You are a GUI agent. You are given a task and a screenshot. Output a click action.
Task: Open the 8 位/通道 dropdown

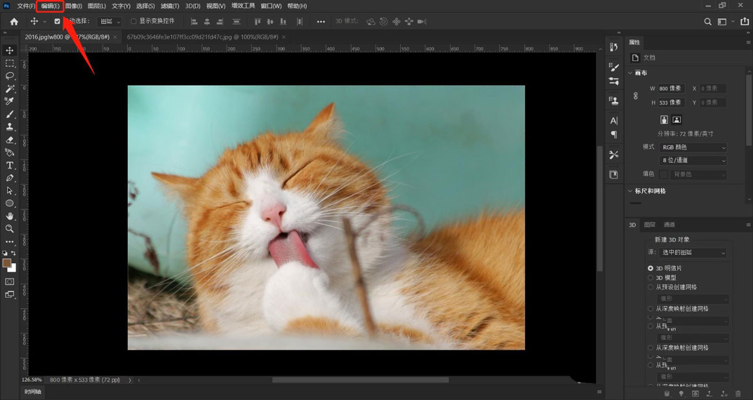[x=692, y=161]
